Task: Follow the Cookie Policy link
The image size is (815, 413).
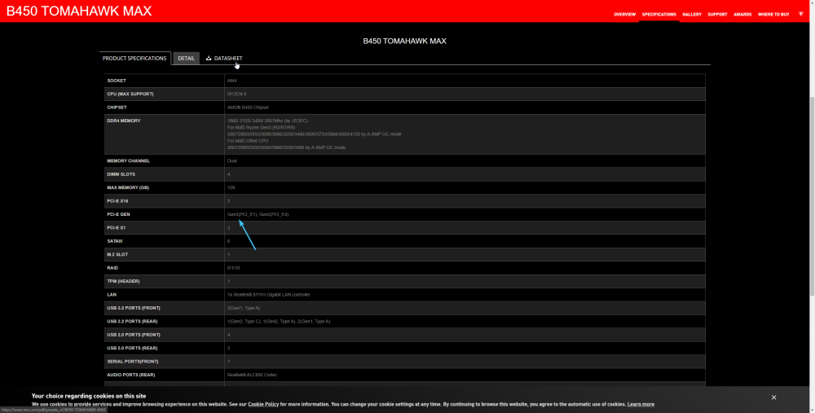Action: coord(263,404)
